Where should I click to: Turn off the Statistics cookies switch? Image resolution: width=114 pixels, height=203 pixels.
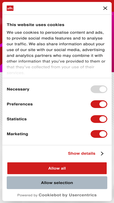99,119
